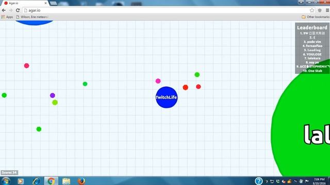The image size is (330, 185).
Task: Click leaderboard entry '7. lalokura'
Action: [312, 58]
